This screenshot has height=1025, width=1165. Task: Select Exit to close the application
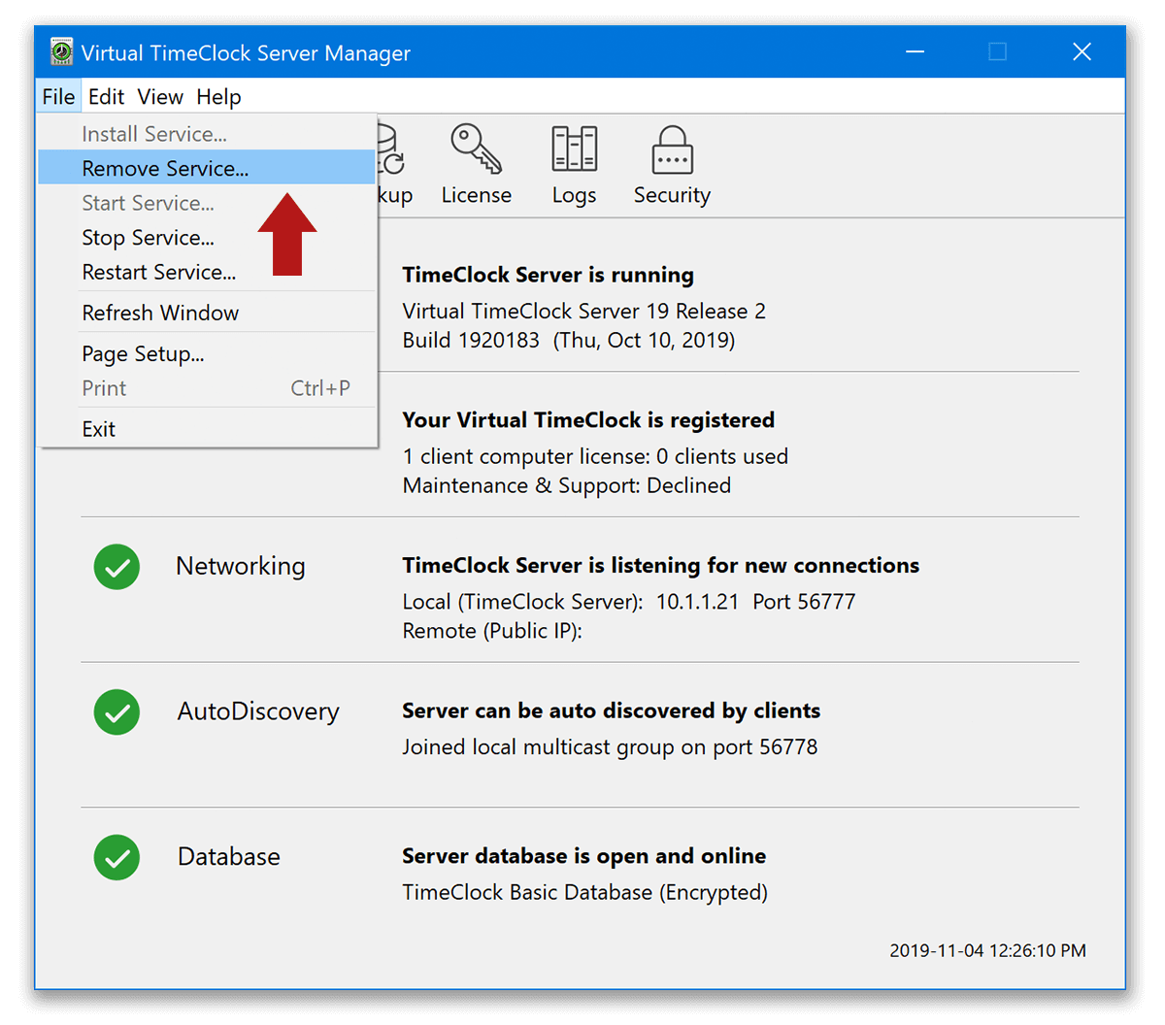coord(98,428)
